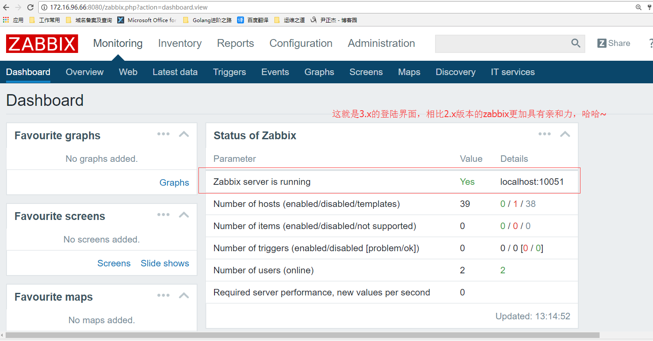Click the 'Parameter' column header
Screen dimensions: 653x341
point(234,159)
